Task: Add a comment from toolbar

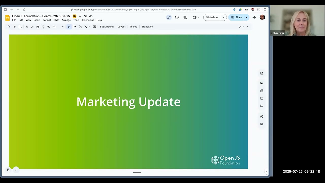Action: pos(94,27)
